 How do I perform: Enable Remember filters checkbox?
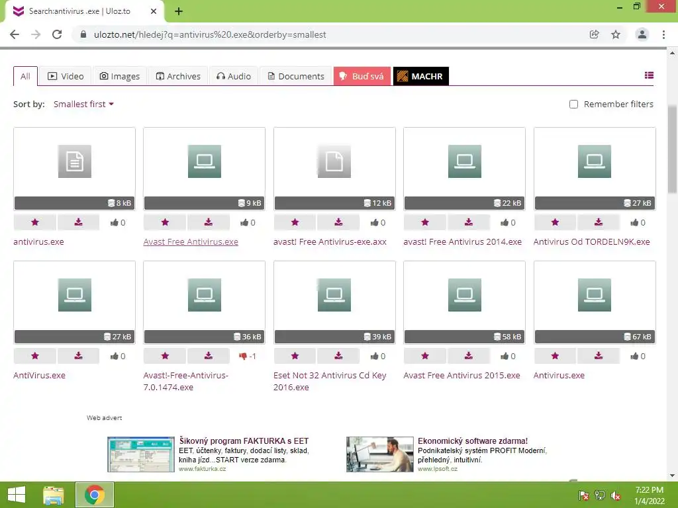click(573, 104)
